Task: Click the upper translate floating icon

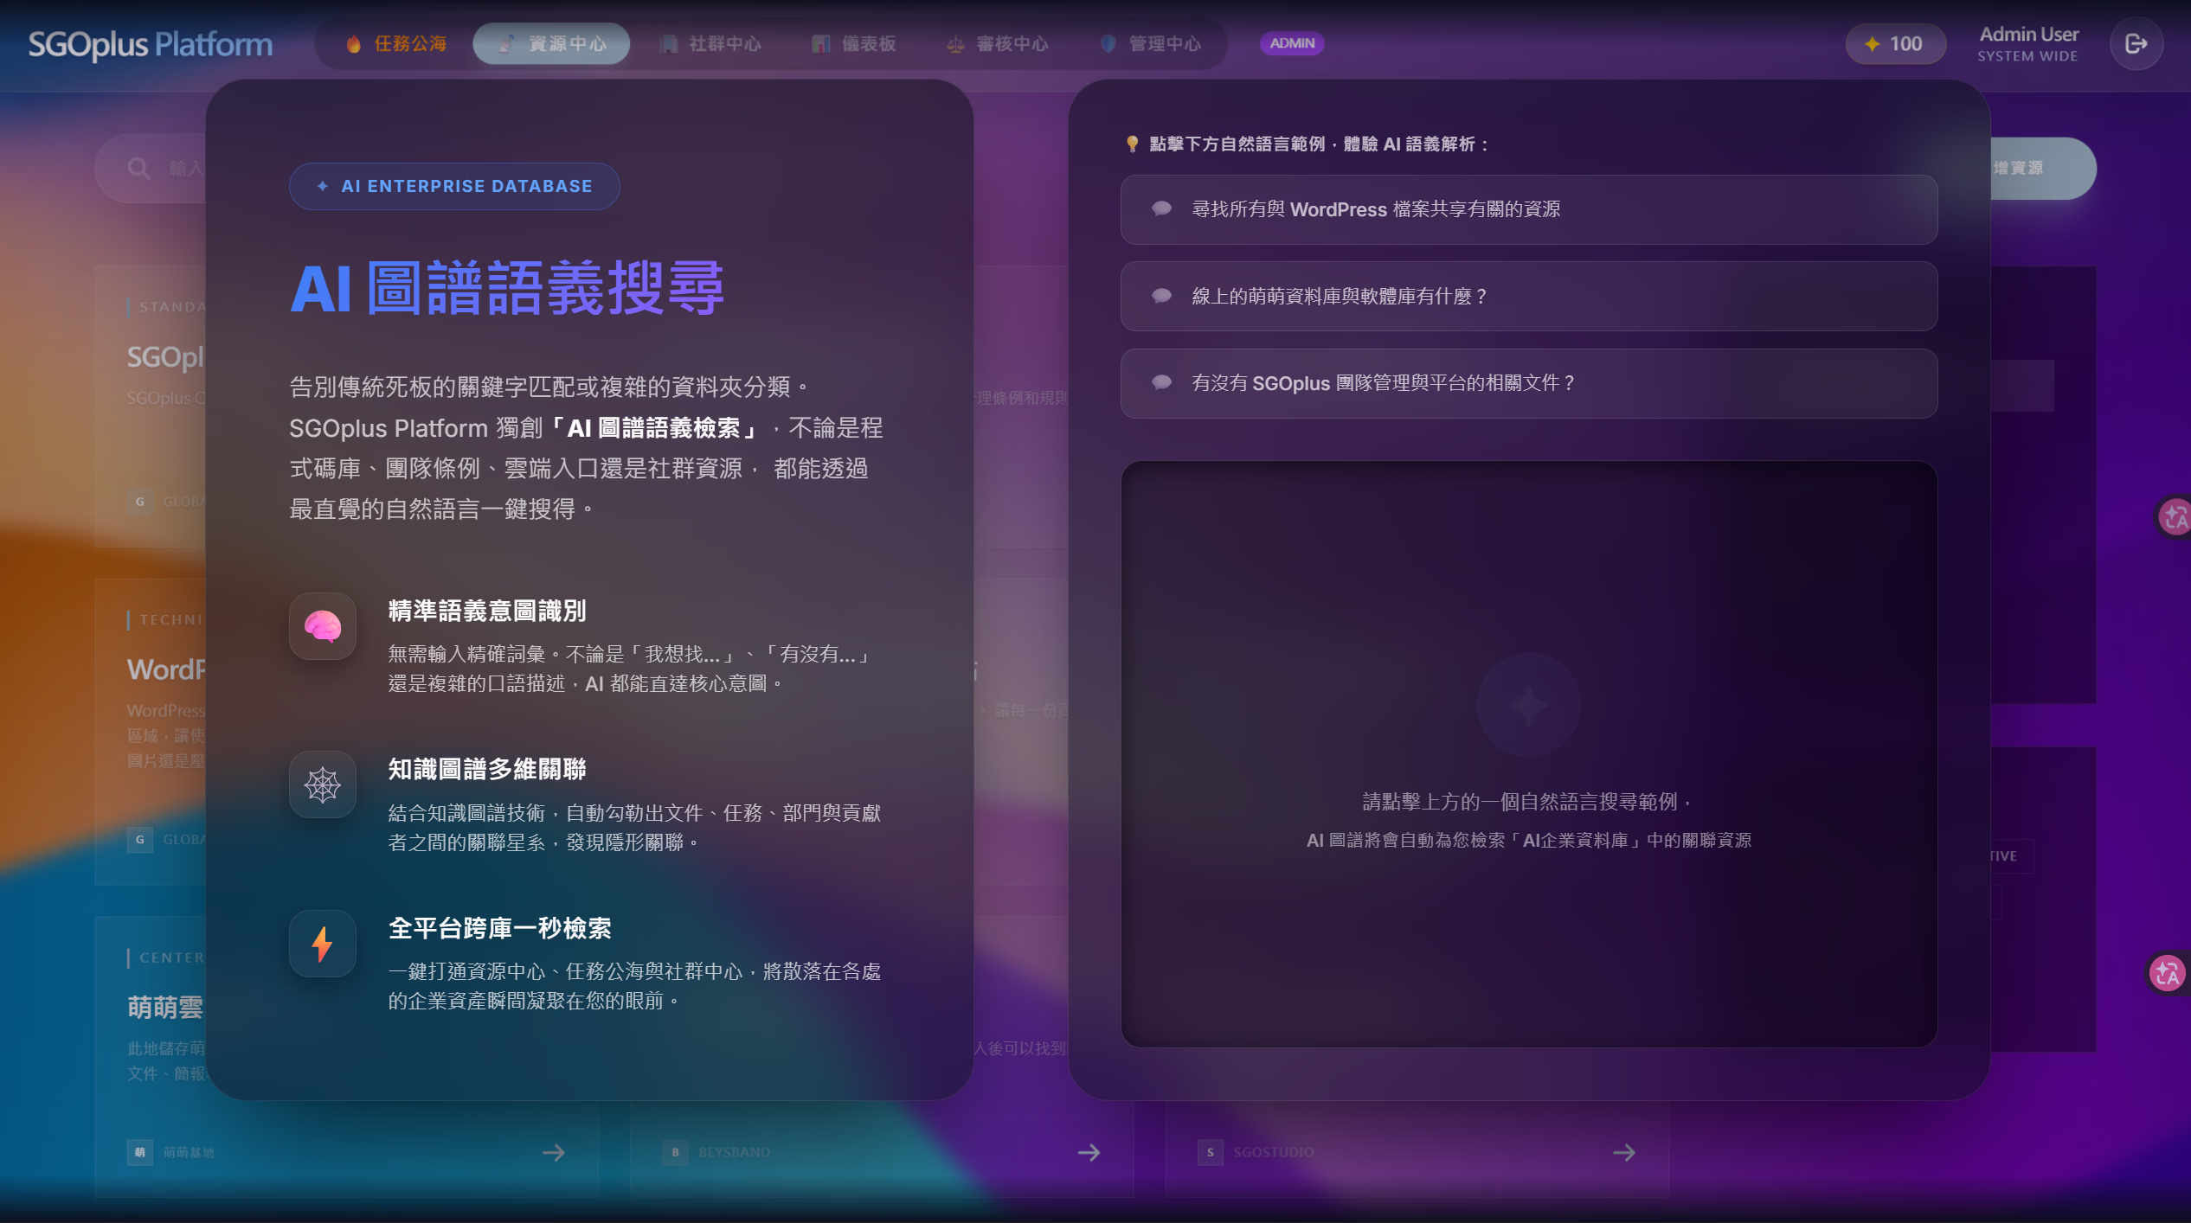Action: pyautogui.click(x=2173, y=517)
